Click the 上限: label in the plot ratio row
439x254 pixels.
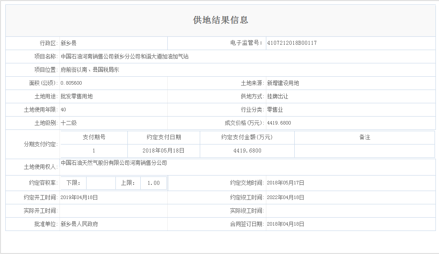point(128,183)
